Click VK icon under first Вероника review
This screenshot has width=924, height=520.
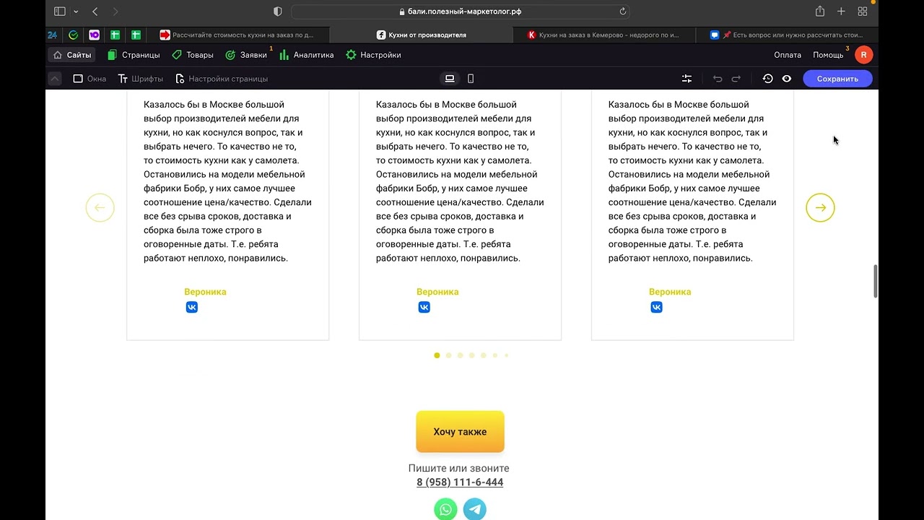coord(191,307)
